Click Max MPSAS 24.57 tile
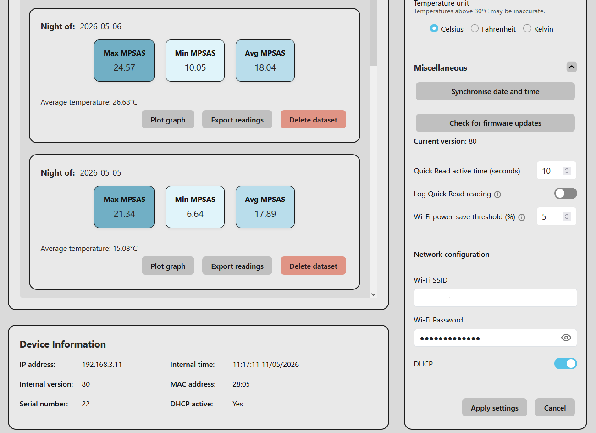This screenshot has height=433, width=596. [124, 61]
